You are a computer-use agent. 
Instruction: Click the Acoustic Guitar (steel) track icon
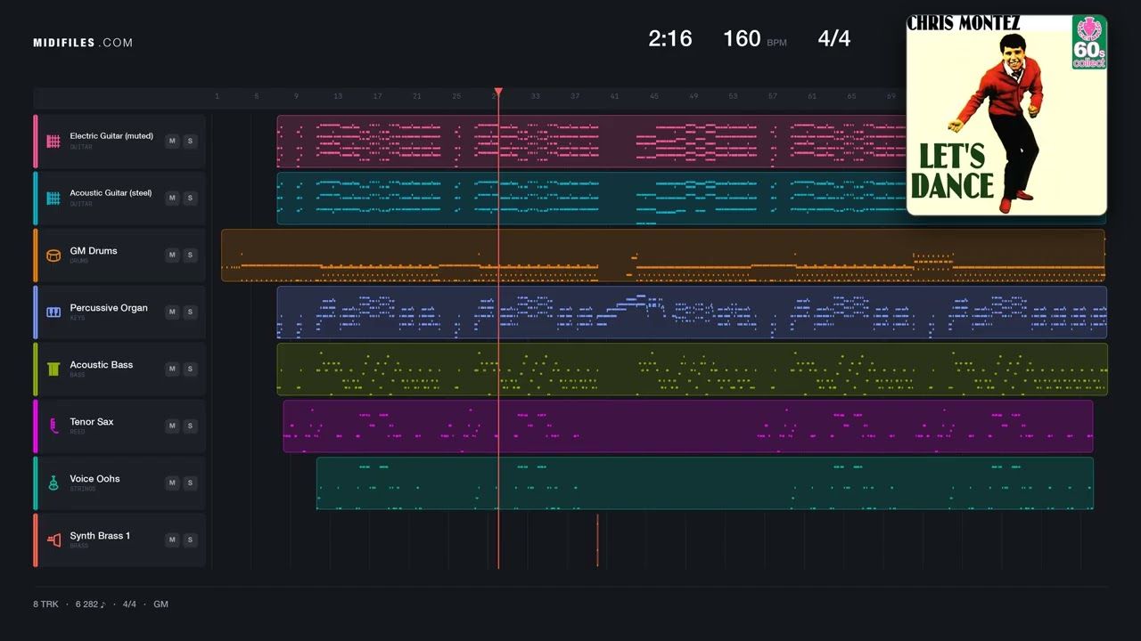53,199
